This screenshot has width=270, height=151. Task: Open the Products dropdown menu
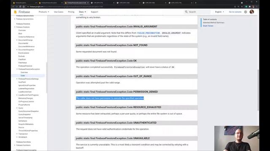point(44,12)
